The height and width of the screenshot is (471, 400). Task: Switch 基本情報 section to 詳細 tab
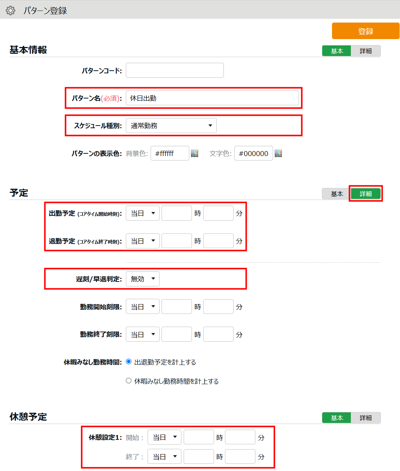click(365, 51)
